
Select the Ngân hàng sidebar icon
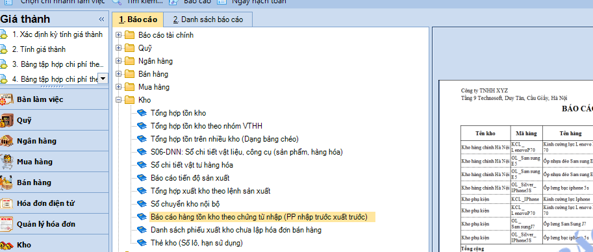6,141
